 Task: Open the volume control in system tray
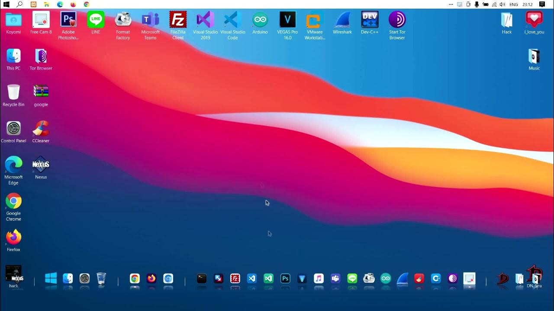pos(502,4)
